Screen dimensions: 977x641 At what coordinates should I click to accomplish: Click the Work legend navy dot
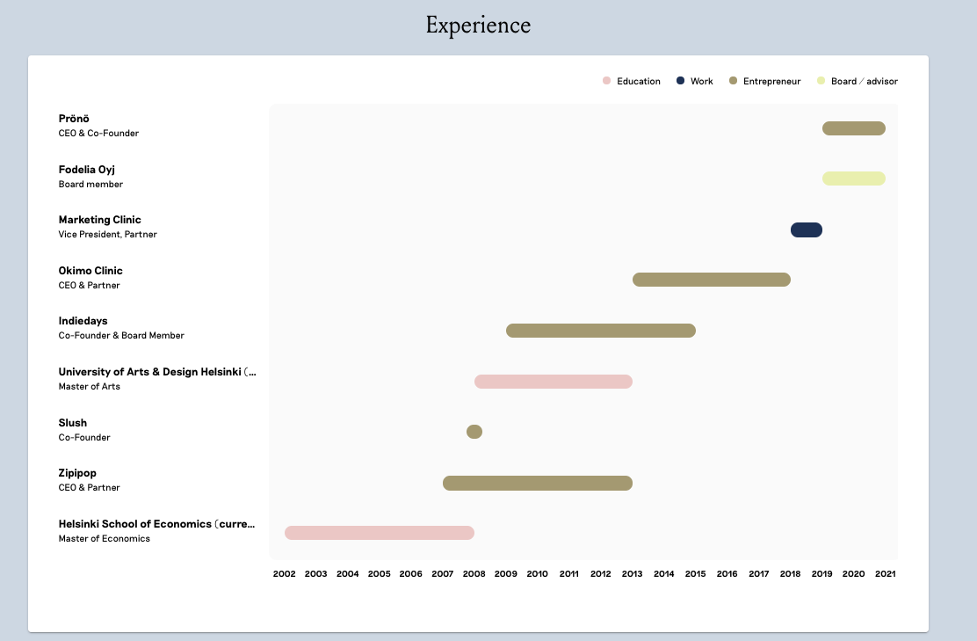pyautogui.click(x=680, y=81)
